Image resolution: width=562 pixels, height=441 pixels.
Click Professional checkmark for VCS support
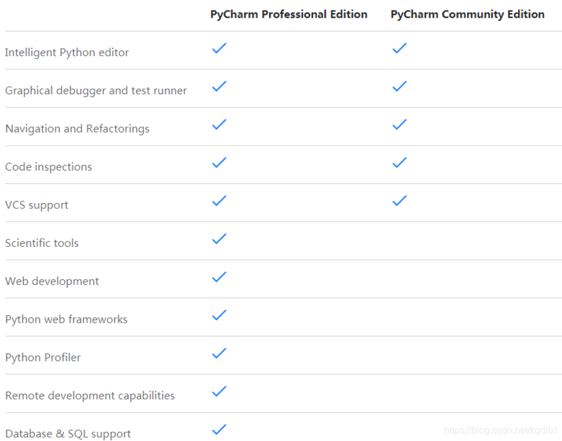tap(219, 201)
